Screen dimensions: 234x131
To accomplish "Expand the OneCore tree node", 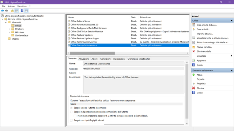I will pyautogui.click(x=9, y=29).
